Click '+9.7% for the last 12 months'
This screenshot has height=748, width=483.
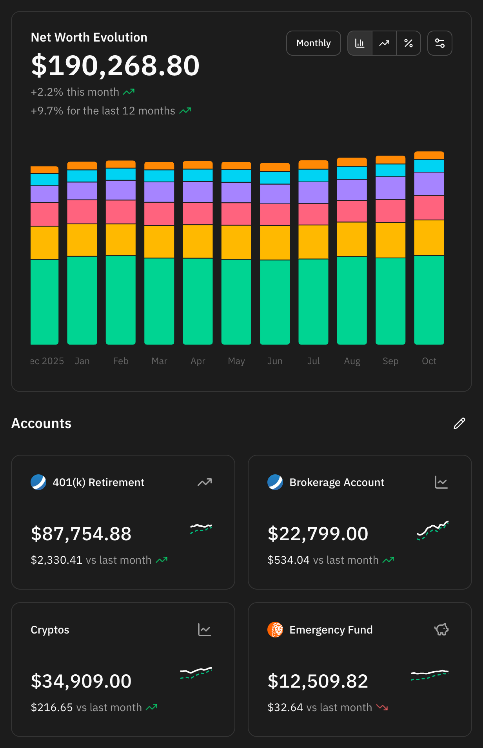[x=103, y=111]
